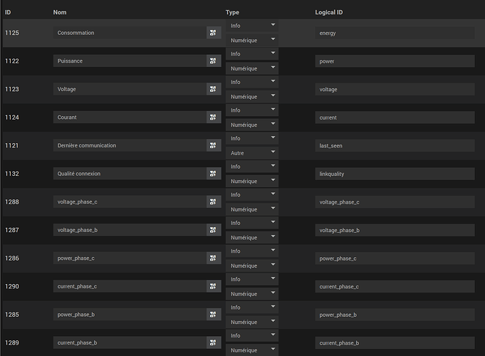The width and height of the screenshot is (485, 356).
Task: Focus the linkquality Logical ID field
Action: (395, 174)
